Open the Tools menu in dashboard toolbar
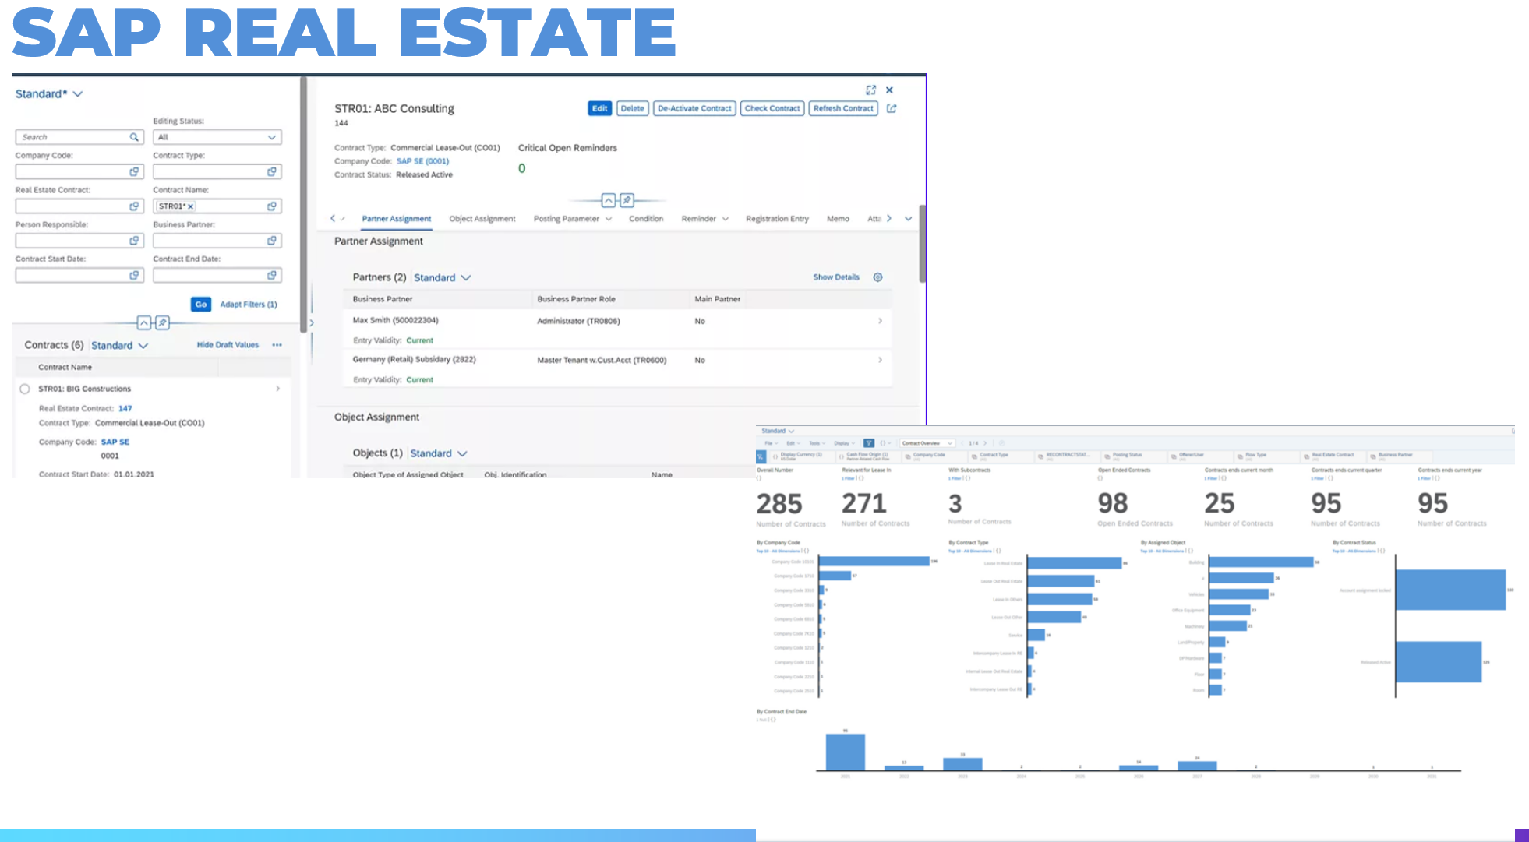This screenshot has width=1529, height=842. (817, 443)
